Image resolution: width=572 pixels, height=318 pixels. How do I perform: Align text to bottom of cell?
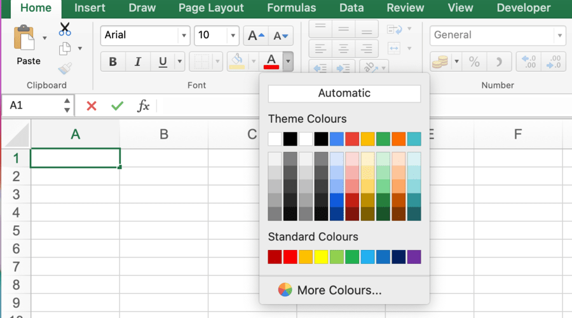coord(366,29)
